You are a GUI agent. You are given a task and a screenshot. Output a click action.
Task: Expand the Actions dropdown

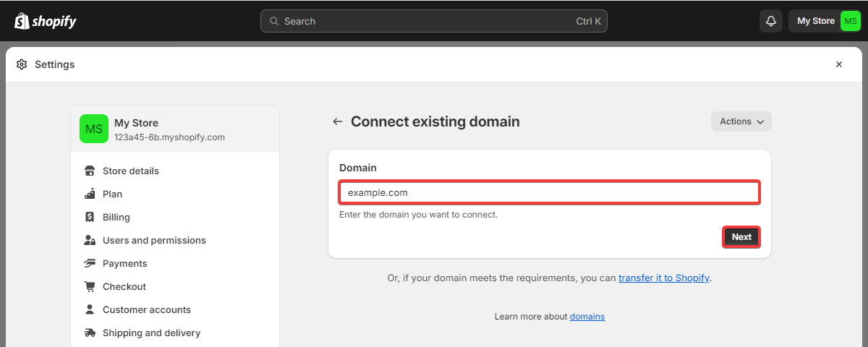click(741, 121)
